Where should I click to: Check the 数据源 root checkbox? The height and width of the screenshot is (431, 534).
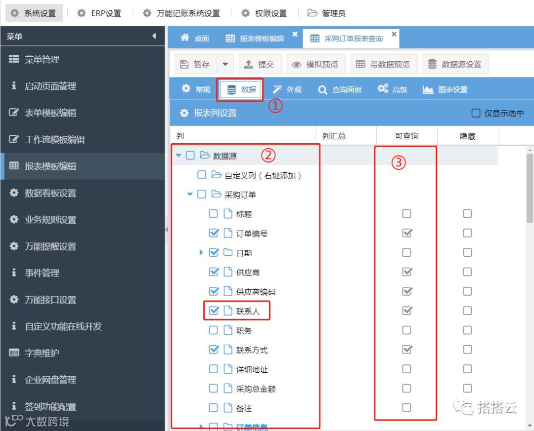point(190,156)
